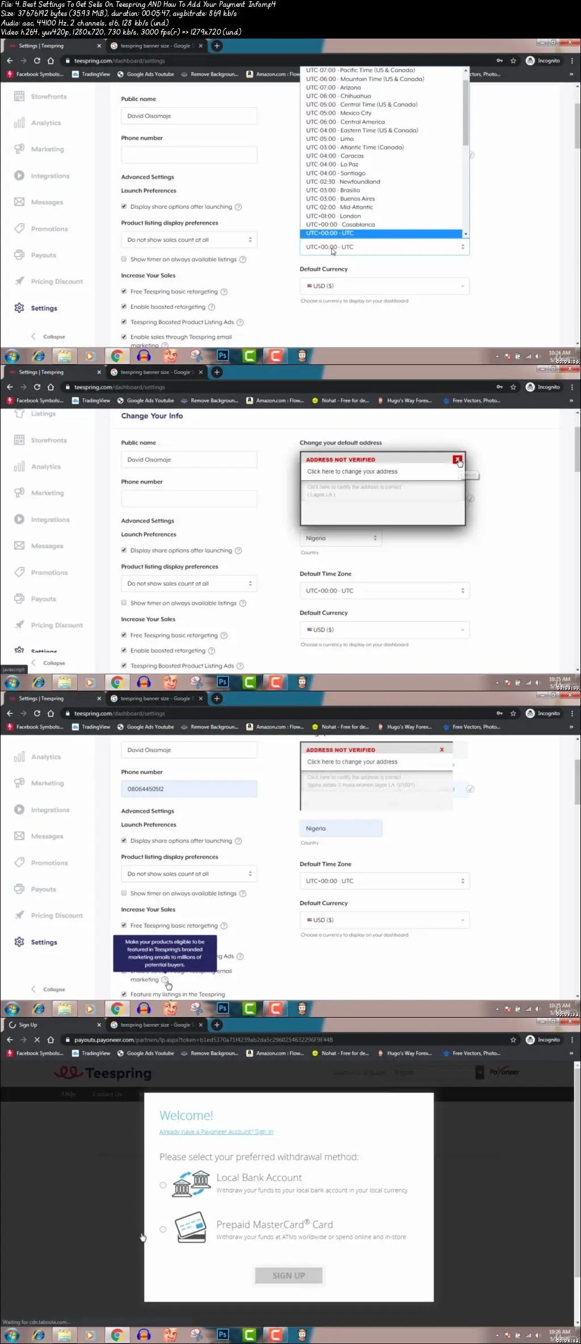
Task: Click the key icon in timezone-list window address bar
Action: [499, 61]
